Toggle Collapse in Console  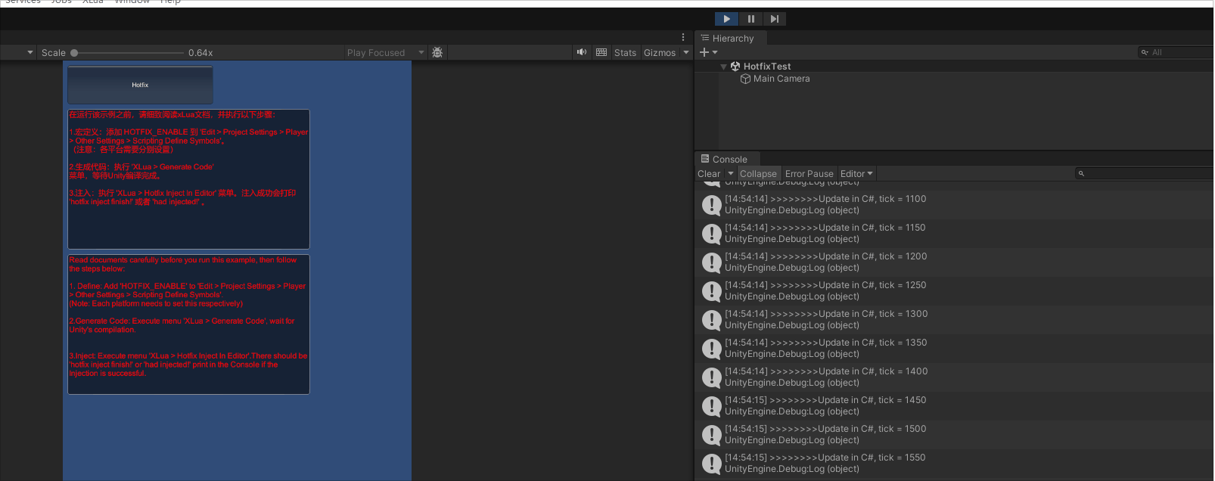[x=758, y=174]
